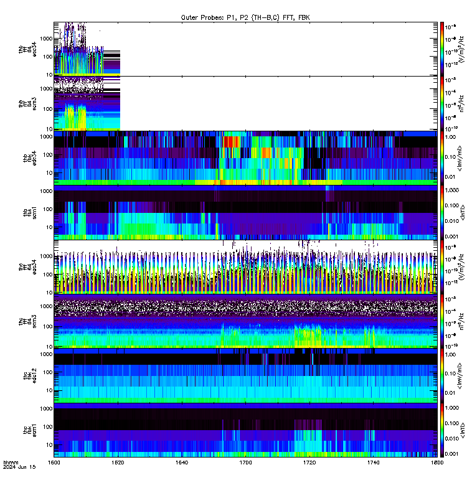The width and height of the screenshot is (467, 498).
Task: Click the thc fbk edc12 color bar
Action: pyautogui.click(x=442, y=376)
